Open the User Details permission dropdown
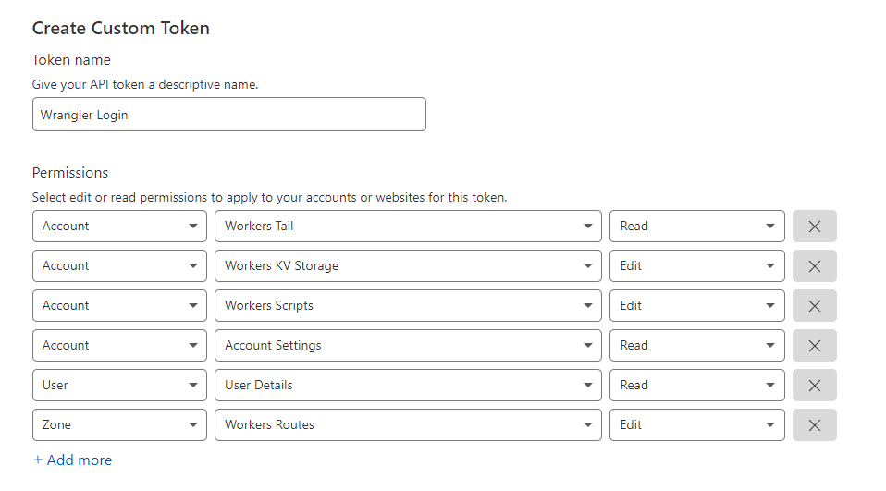The width and height of the screenshot is (886, 491). (408, 386)
